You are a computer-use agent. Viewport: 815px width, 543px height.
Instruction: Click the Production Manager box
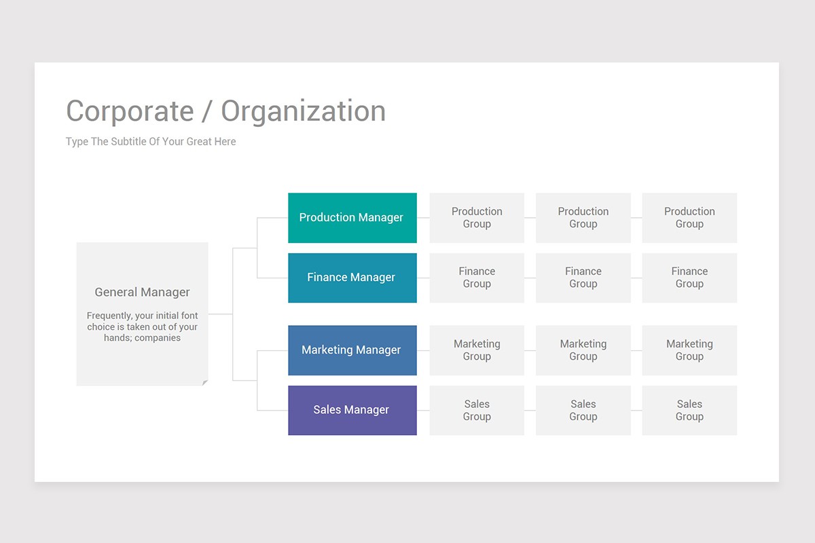352,217
